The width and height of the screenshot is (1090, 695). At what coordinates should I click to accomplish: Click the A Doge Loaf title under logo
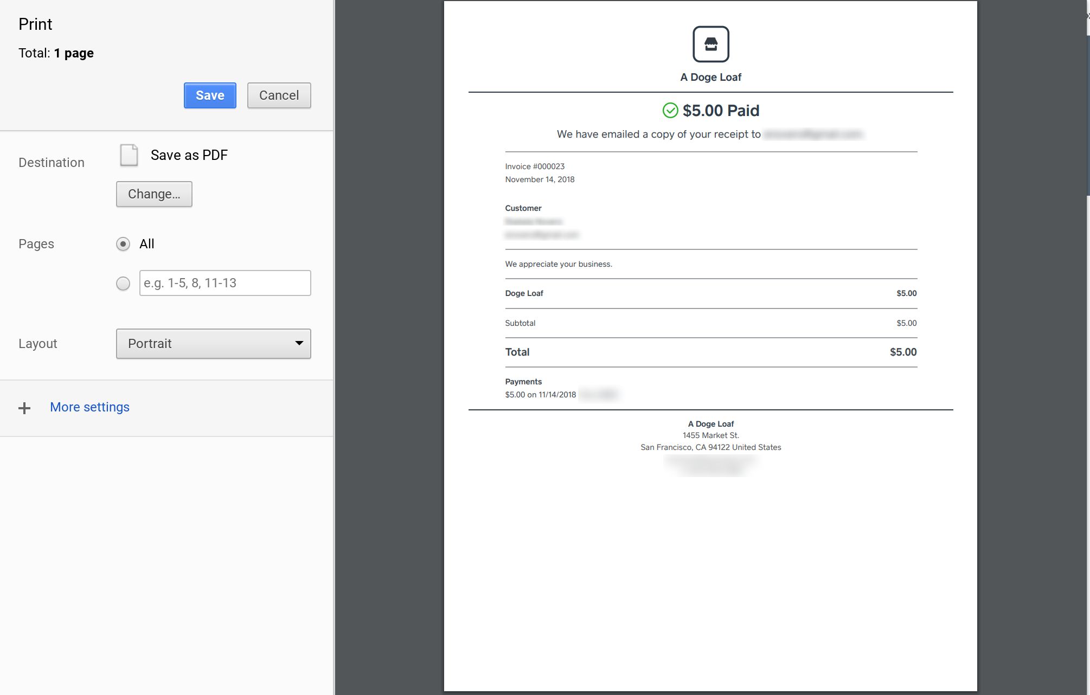[x=710, y=77]
